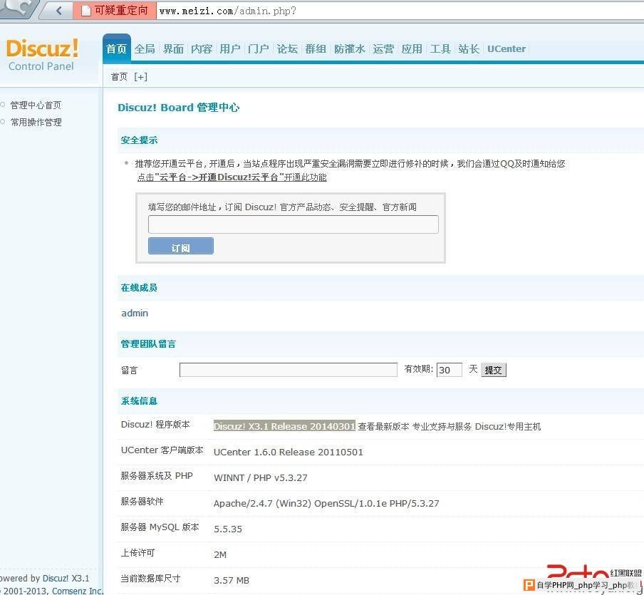This screenshot has width=644, height=595.
Task: Switch to the 论坛 tab
Action: point(287,49)
